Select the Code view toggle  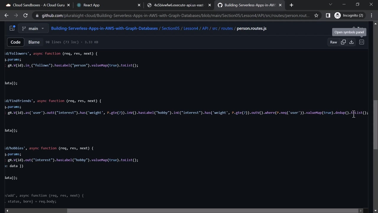point(16,42)
